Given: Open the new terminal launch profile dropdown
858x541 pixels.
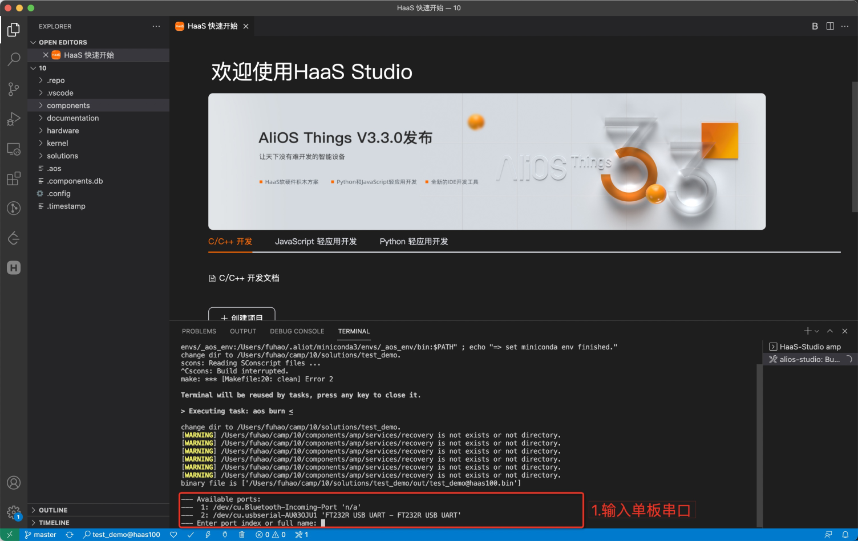Looking at the screenshot, I should (817, 331).
